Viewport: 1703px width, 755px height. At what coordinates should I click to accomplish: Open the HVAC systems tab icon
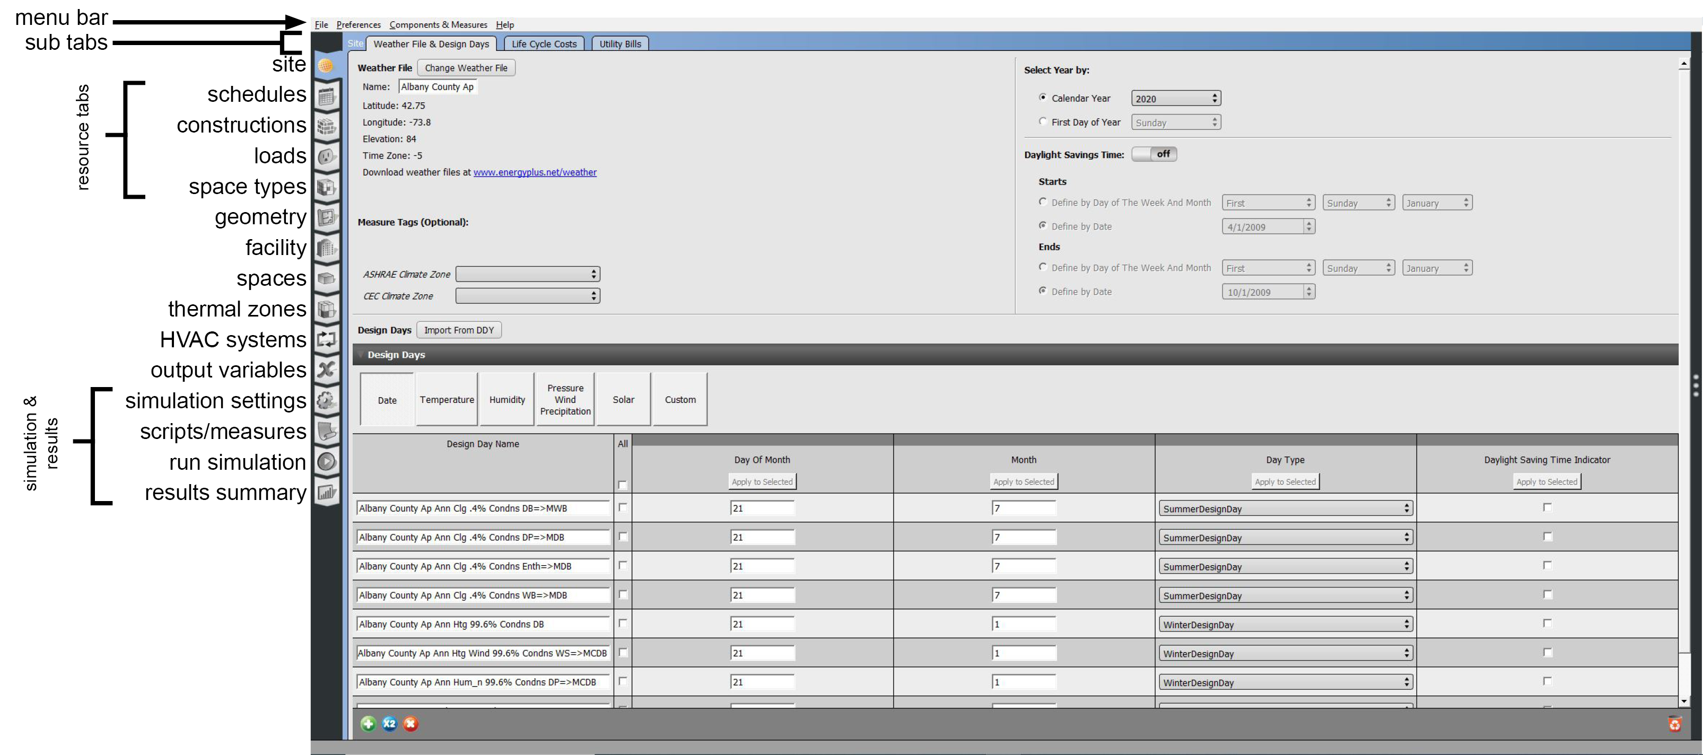pyautogui.click(x=326, y=339)
